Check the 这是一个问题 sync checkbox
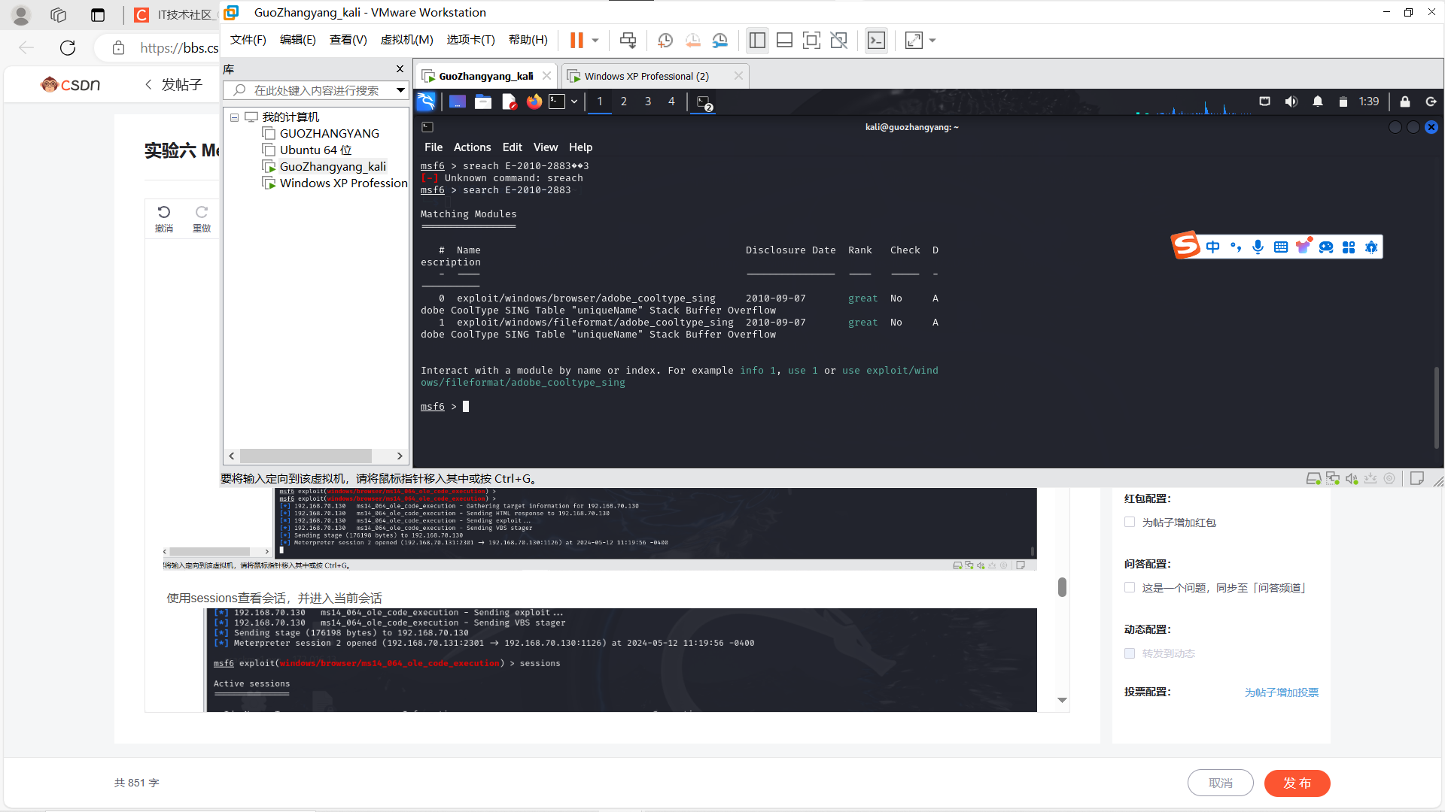 (1130, 587)
